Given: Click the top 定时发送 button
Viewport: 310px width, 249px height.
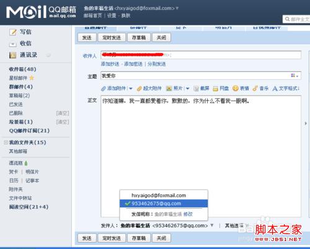Looking at the screenshot, I should point(112,38).
